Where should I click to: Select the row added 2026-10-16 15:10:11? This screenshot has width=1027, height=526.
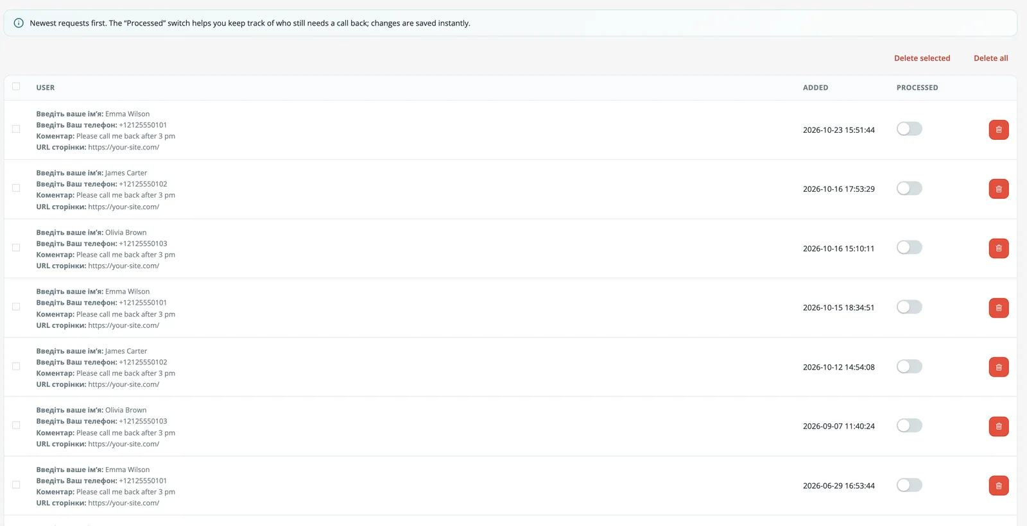point(16,248)
